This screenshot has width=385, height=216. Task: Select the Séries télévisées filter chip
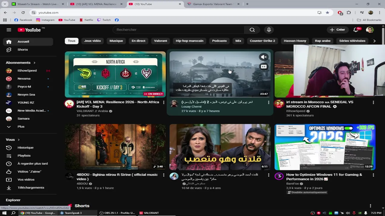pos(352,41)
